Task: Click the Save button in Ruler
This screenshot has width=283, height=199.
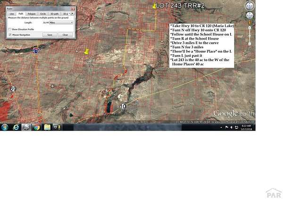Action: click(50, 35)
